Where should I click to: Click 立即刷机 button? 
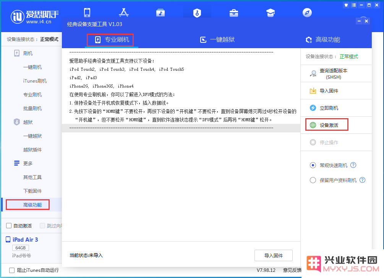pos(336,108)
